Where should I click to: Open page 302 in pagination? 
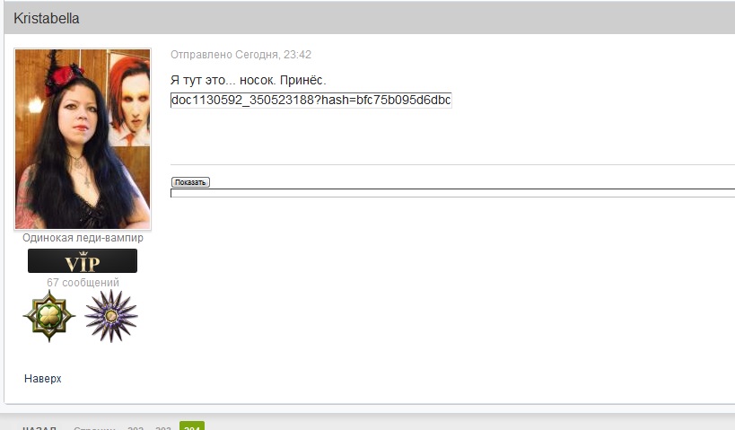(136, 427)
